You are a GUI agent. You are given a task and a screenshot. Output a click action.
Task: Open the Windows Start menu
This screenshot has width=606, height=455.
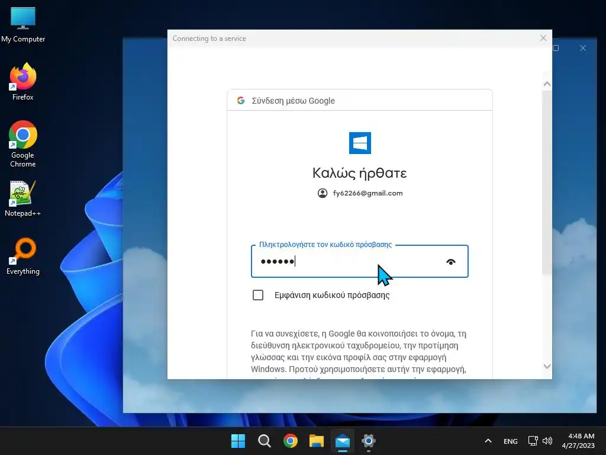[x=238, y=441]
